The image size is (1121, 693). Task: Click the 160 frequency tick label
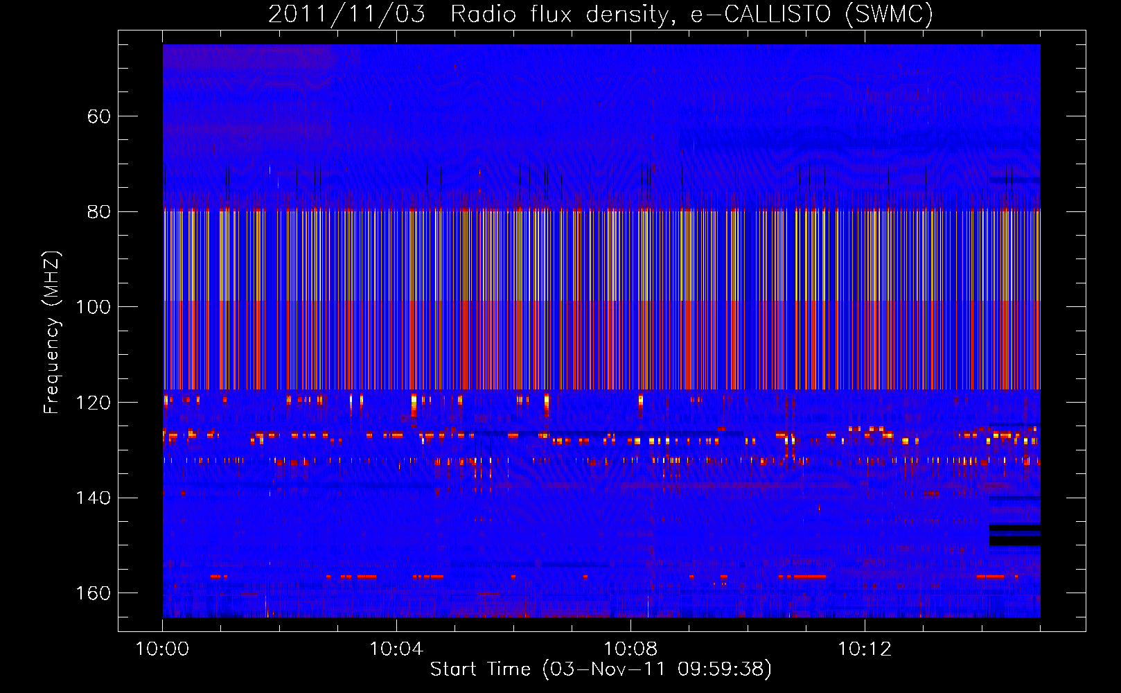coord(93,593)
